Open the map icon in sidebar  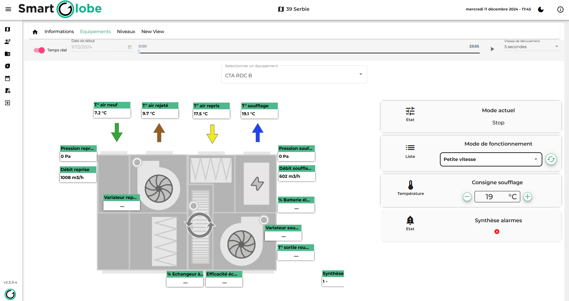(x=8, y=29)
